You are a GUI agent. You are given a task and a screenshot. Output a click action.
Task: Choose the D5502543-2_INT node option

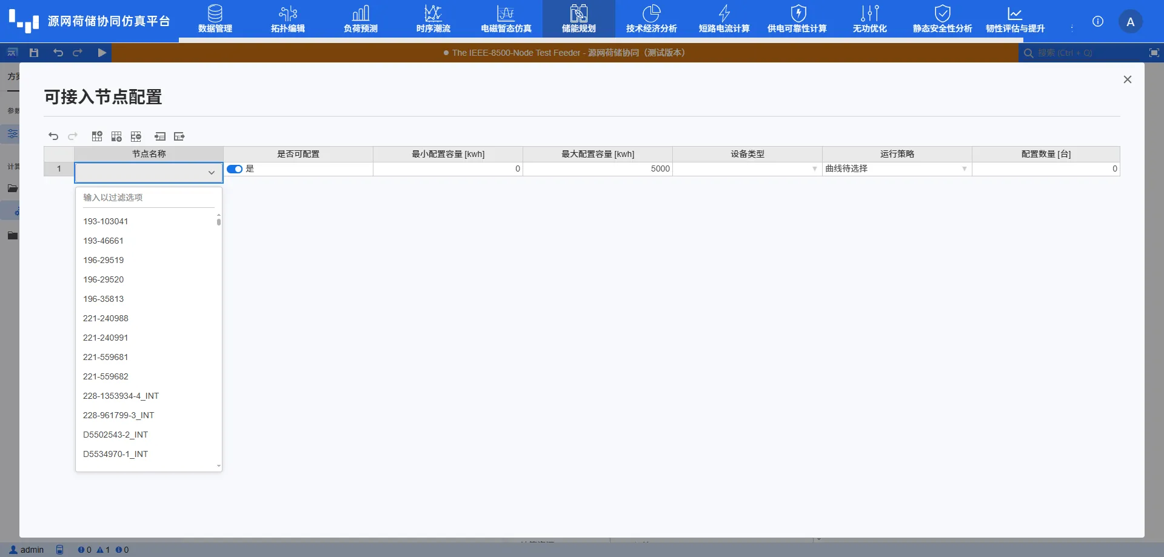point(115,435)
